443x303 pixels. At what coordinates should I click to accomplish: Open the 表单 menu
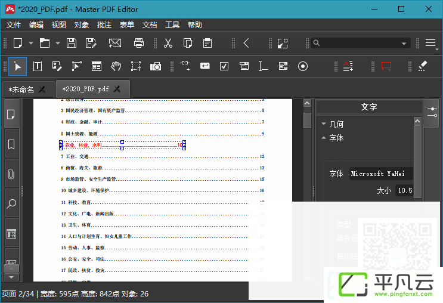point(127,25)
